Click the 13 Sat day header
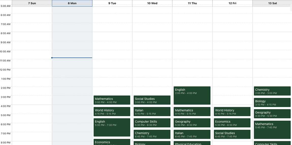Viewport: 292px width, 145px height. [x=272, y=3]
